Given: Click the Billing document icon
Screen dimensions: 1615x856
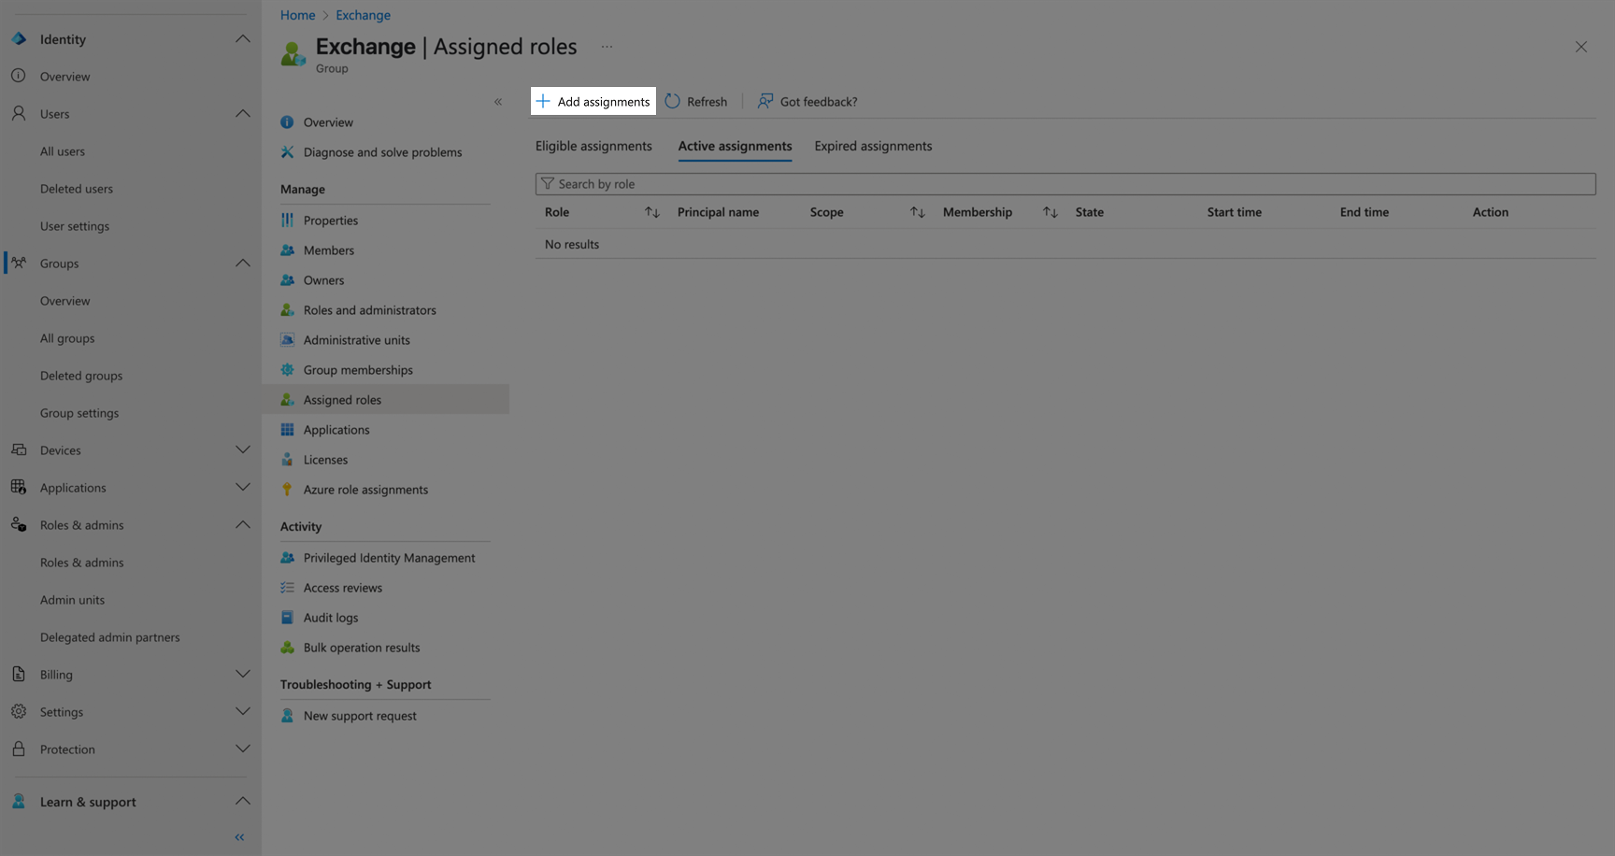Looking at the screenshot, I should 19,674.
